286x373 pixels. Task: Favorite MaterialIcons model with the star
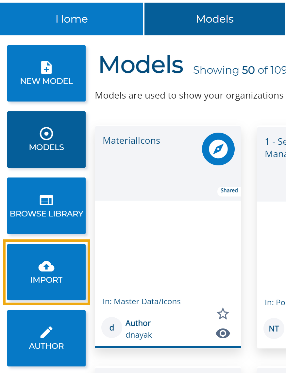(x=223, y=314)
